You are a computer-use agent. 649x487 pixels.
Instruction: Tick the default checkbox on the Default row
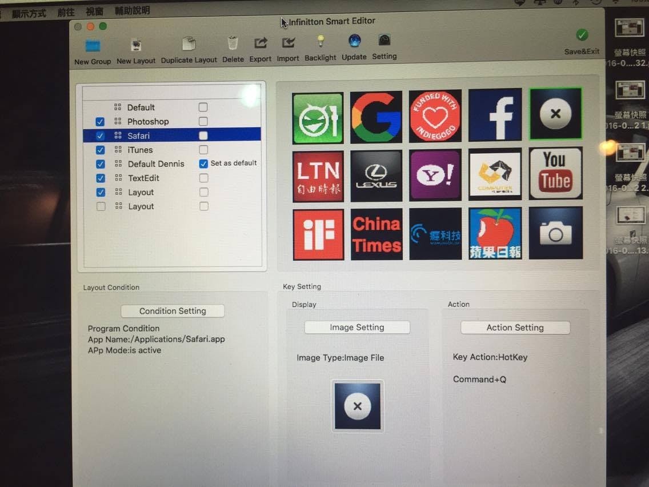pos(203,107)
